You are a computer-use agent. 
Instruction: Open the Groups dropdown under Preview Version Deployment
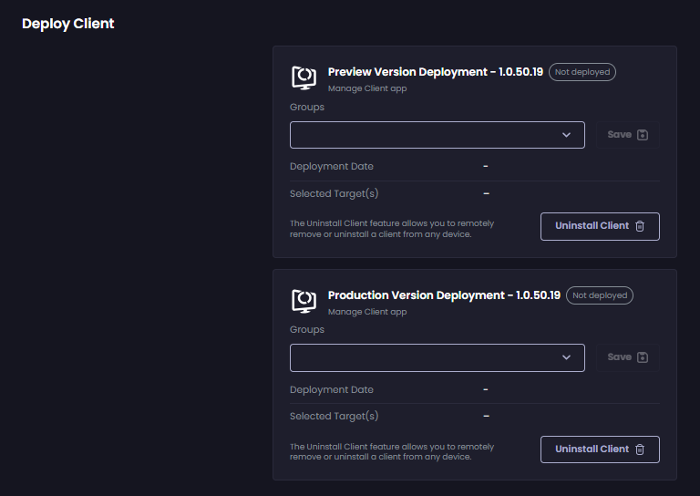pos(437,135)
